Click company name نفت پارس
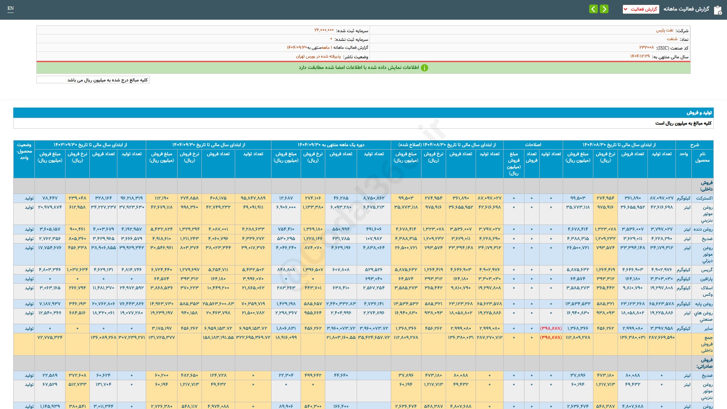Image resolution: width=727 pixels, height=409 pixels. tap(665, 30)
